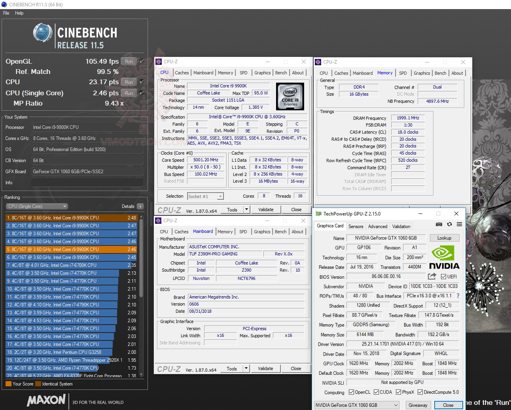The width and height of the screenshot is (511, 410).
Task: Click the Intel Core i9 badge in CPU-Z
Action: [x=290, y=96]
